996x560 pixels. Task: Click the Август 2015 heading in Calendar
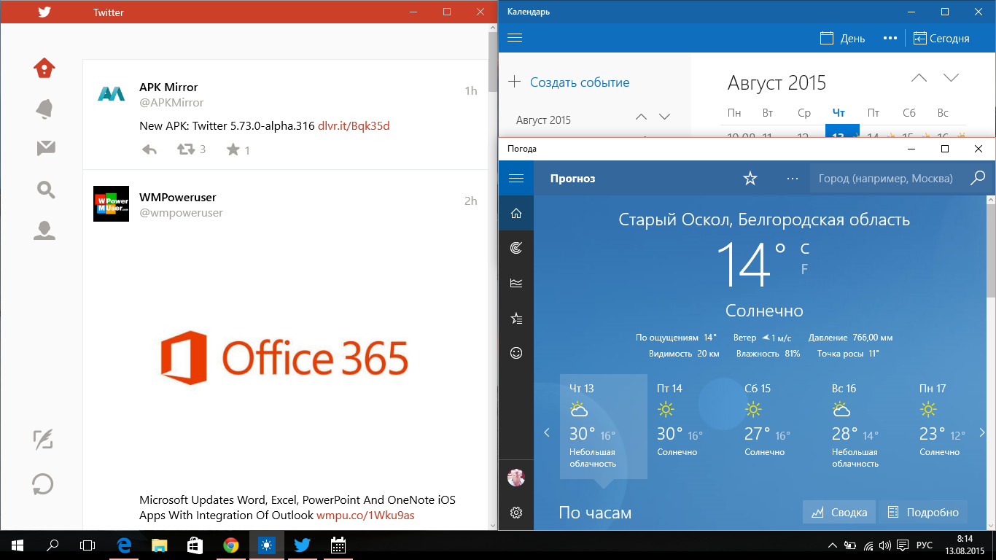point(777,82)
